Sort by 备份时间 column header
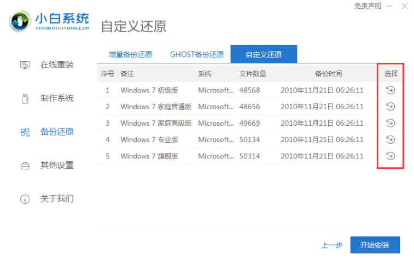The height and width of the screenshot is (265, 414). coord(328,74)
